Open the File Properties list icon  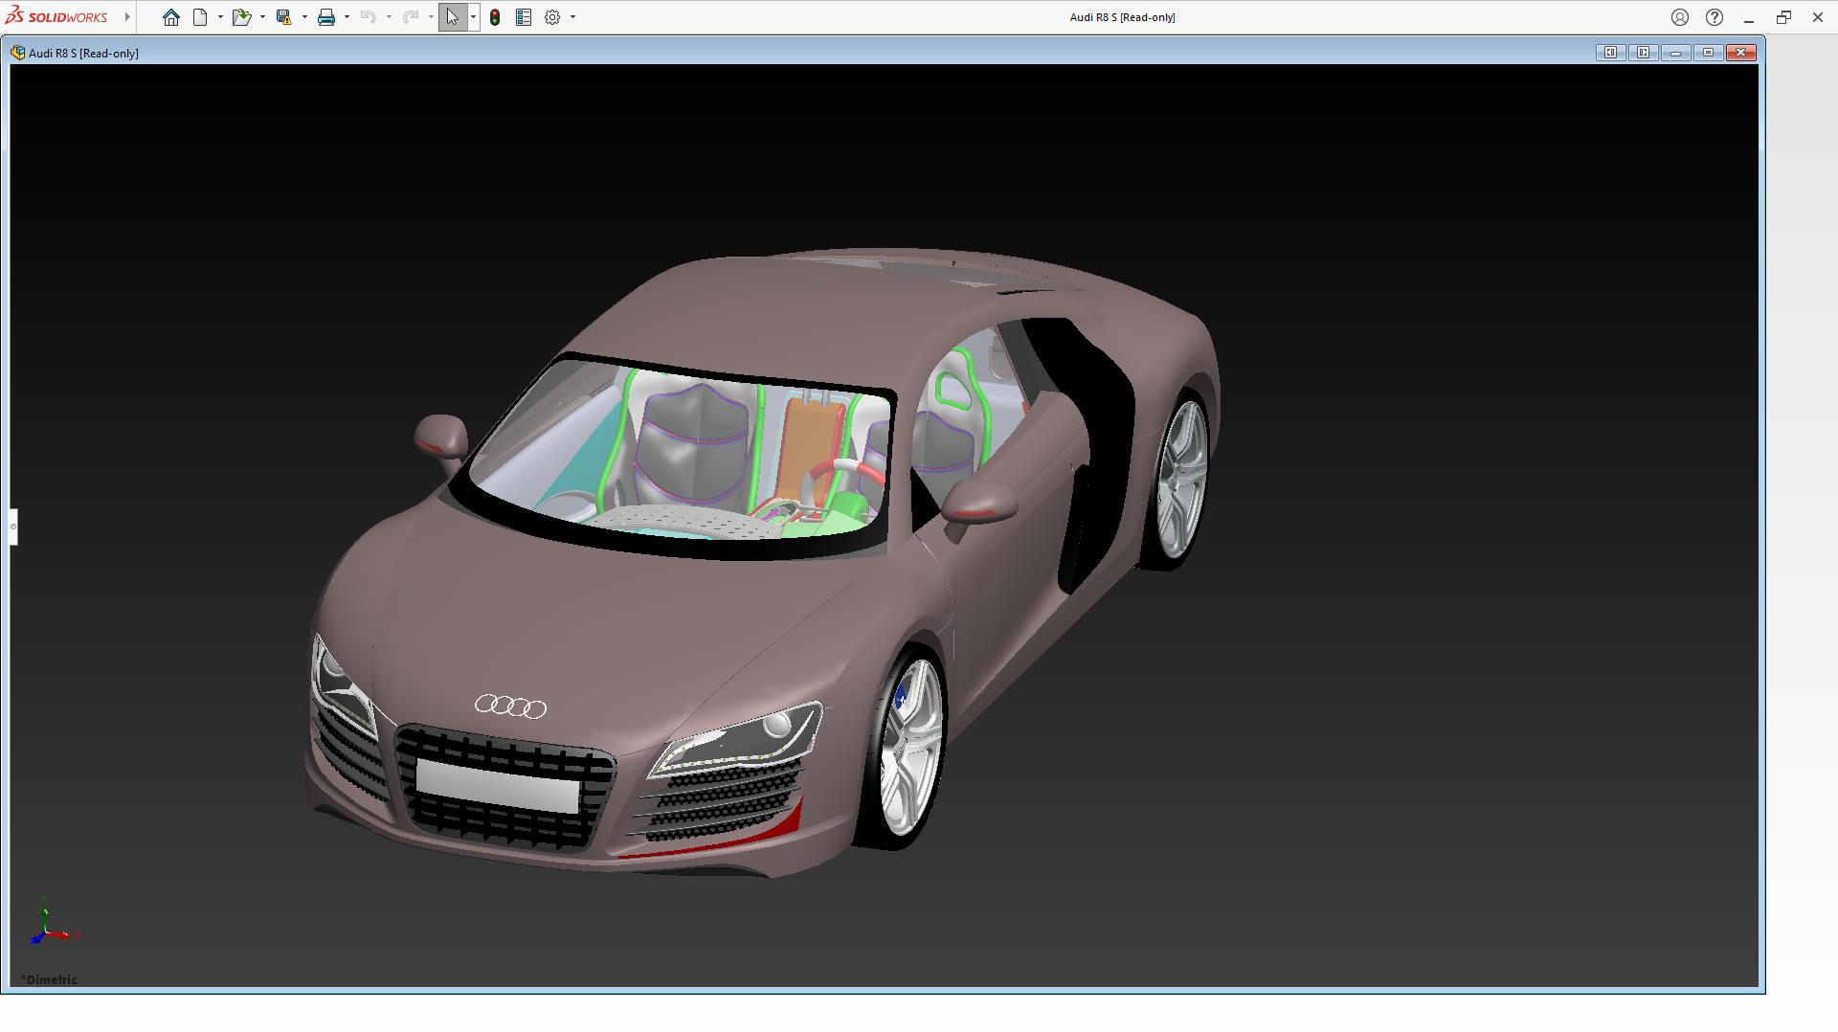[524, 17]
